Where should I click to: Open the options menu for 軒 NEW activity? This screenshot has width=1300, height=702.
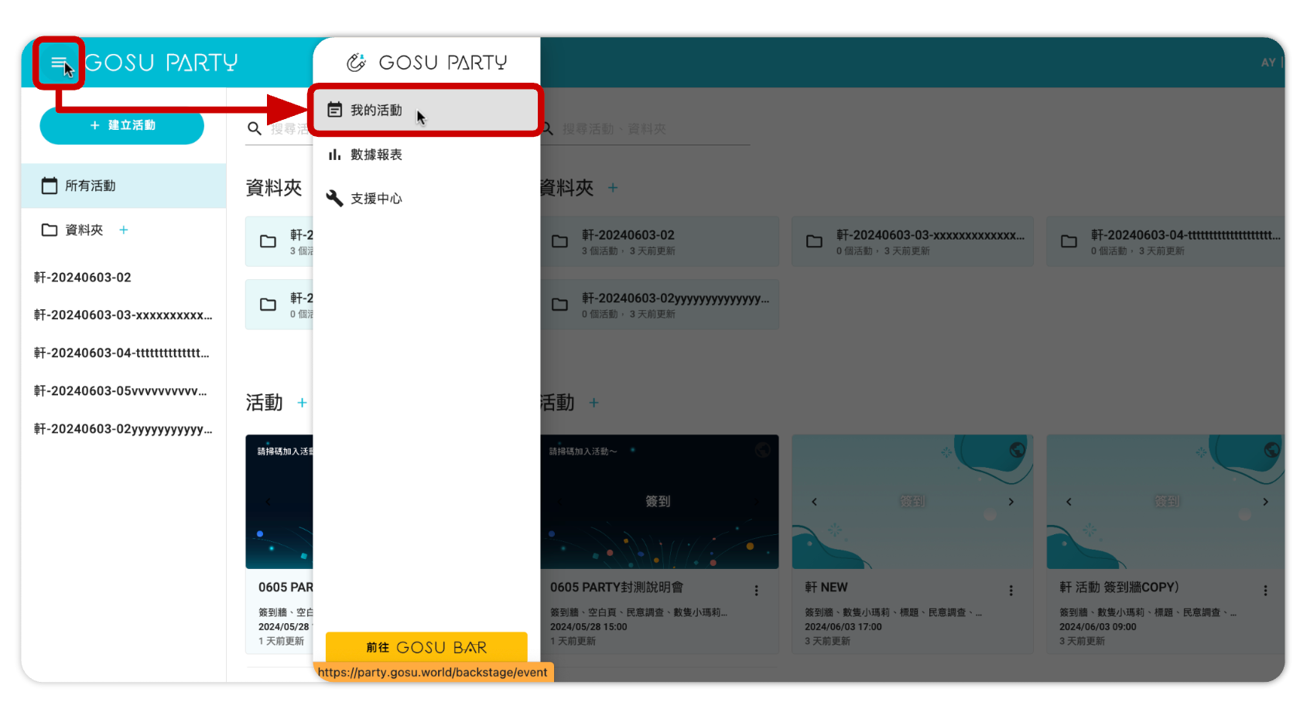tap(1011, 591)
